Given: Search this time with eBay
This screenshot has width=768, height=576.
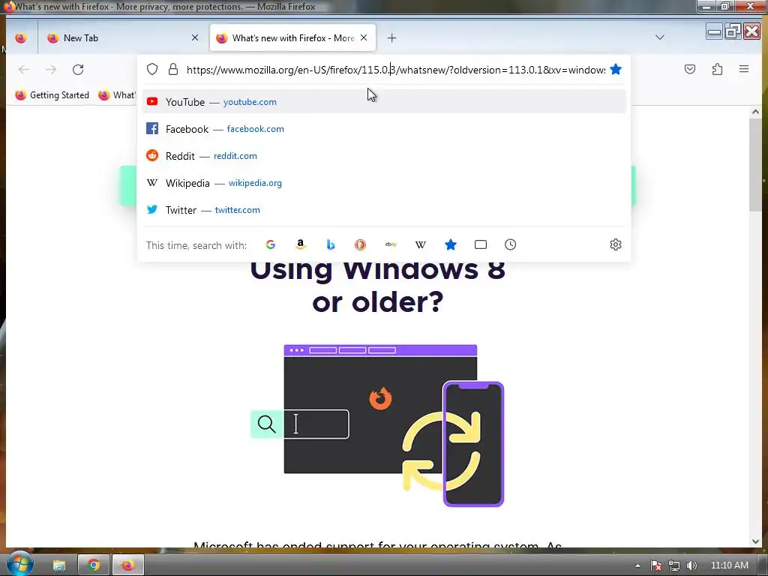Looking at the screenshot, I should tap(390, 244).
